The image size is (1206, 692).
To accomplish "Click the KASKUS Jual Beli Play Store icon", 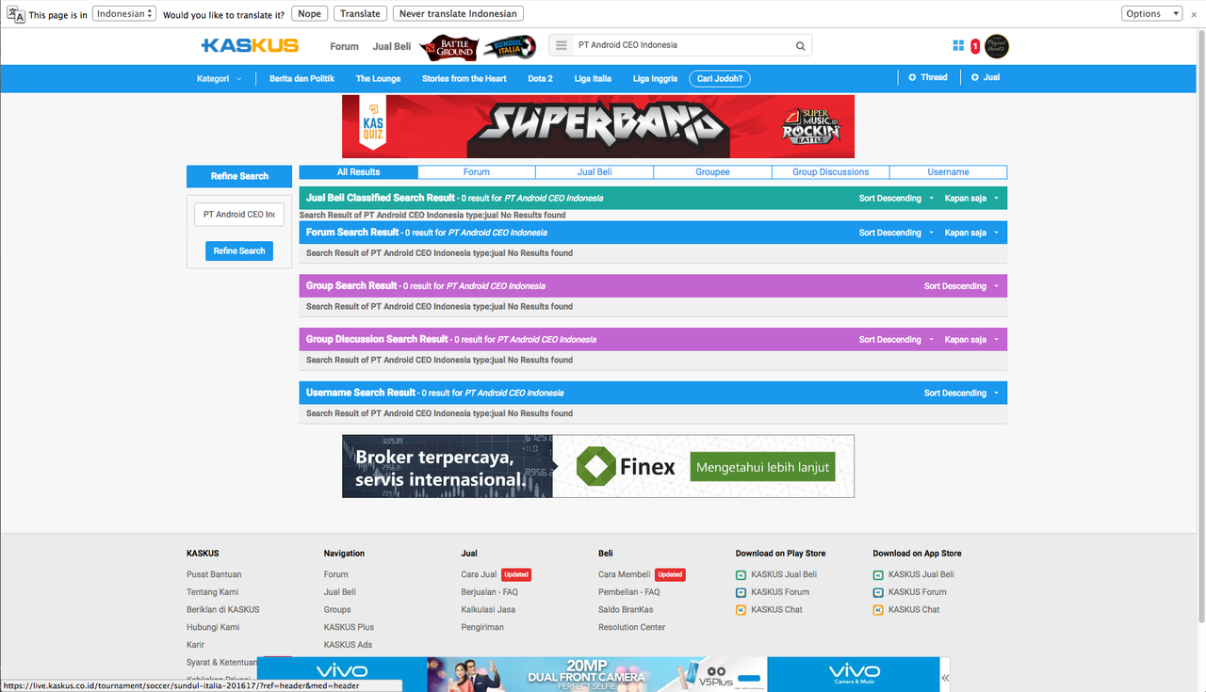I will [x=742, y=574].
